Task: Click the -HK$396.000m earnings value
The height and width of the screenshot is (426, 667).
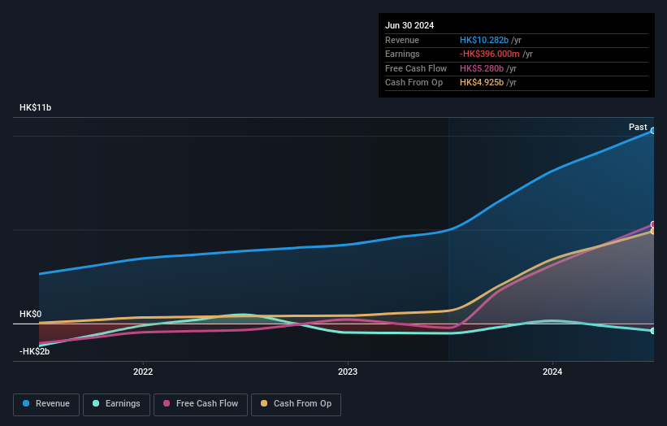Action: pyautogui.click(x=490, y=54)
